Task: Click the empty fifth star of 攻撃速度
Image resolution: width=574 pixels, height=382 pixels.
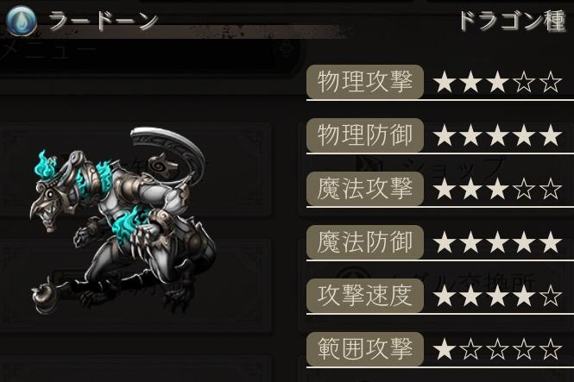Action: pyautogui.click(x=551, y=296)
